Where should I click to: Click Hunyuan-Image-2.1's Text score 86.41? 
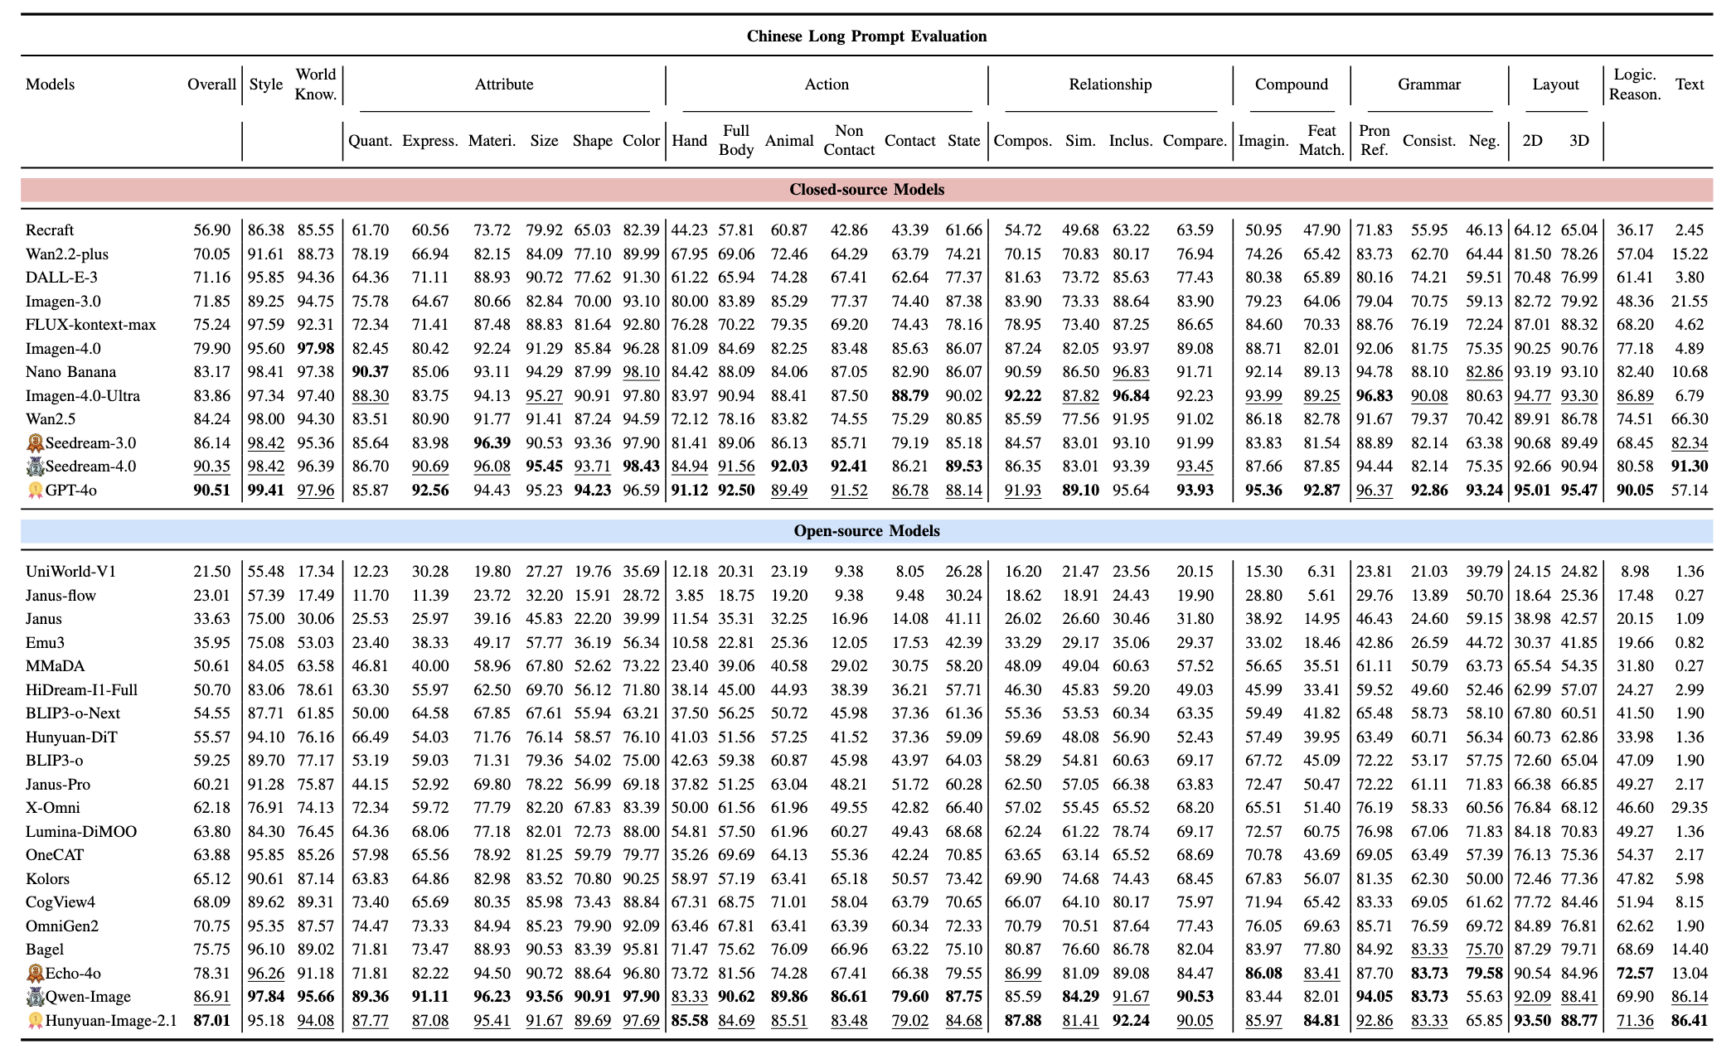click(1689, 1021)
